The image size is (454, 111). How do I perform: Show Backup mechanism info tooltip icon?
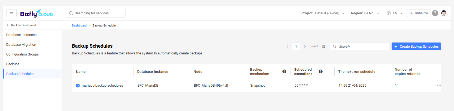[284, 71]
